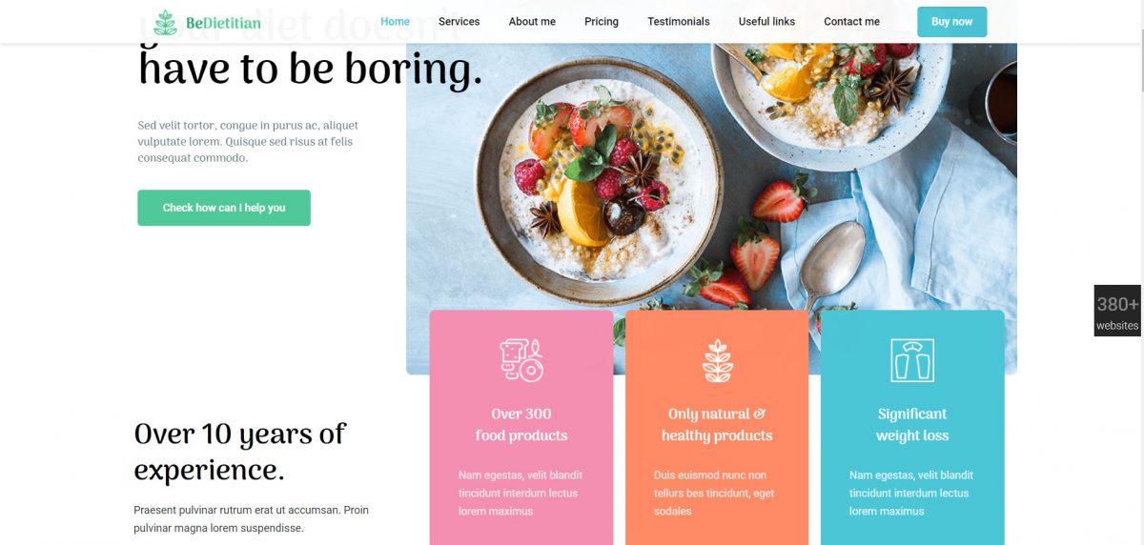Open Testimonials from the top navigation

(x=678, y=21)
